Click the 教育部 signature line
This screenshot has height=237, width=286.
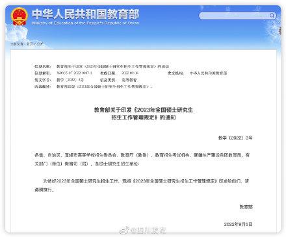click(x=246, y=207)
